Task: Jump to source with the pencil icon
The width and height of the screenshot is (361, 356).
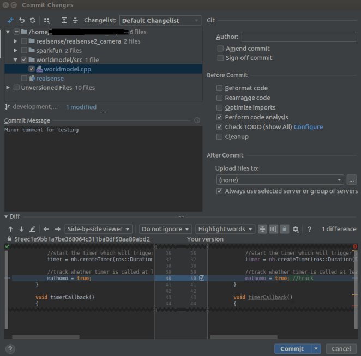Action: coord(33,230)
